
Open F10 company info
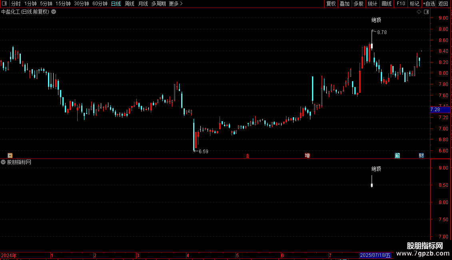point(401,4)
